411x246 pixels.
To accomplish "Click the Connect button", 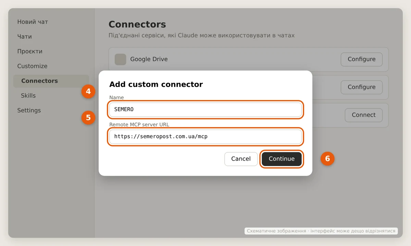I will pyautogui.click(x=363, y=115).
